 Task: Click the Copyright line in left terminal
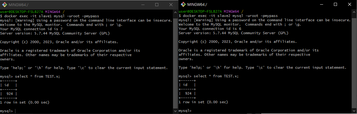(x=59, y=42)
